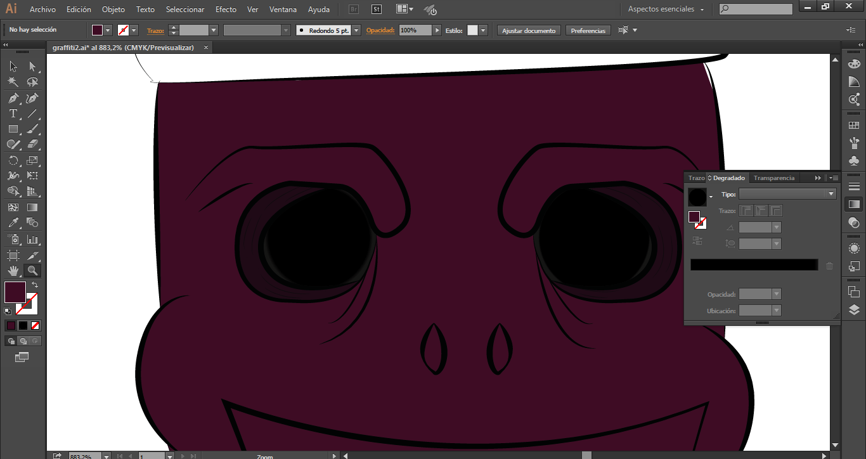Swap fill and stroke colors

click(35, 285)
